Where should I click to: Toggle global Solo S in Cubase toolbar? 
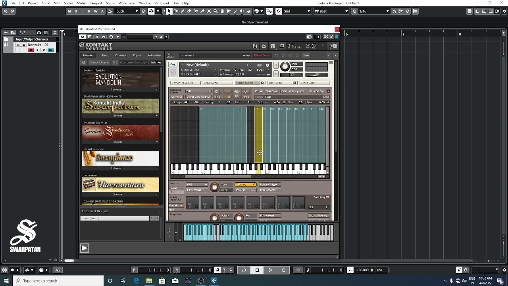pos(76,11)
